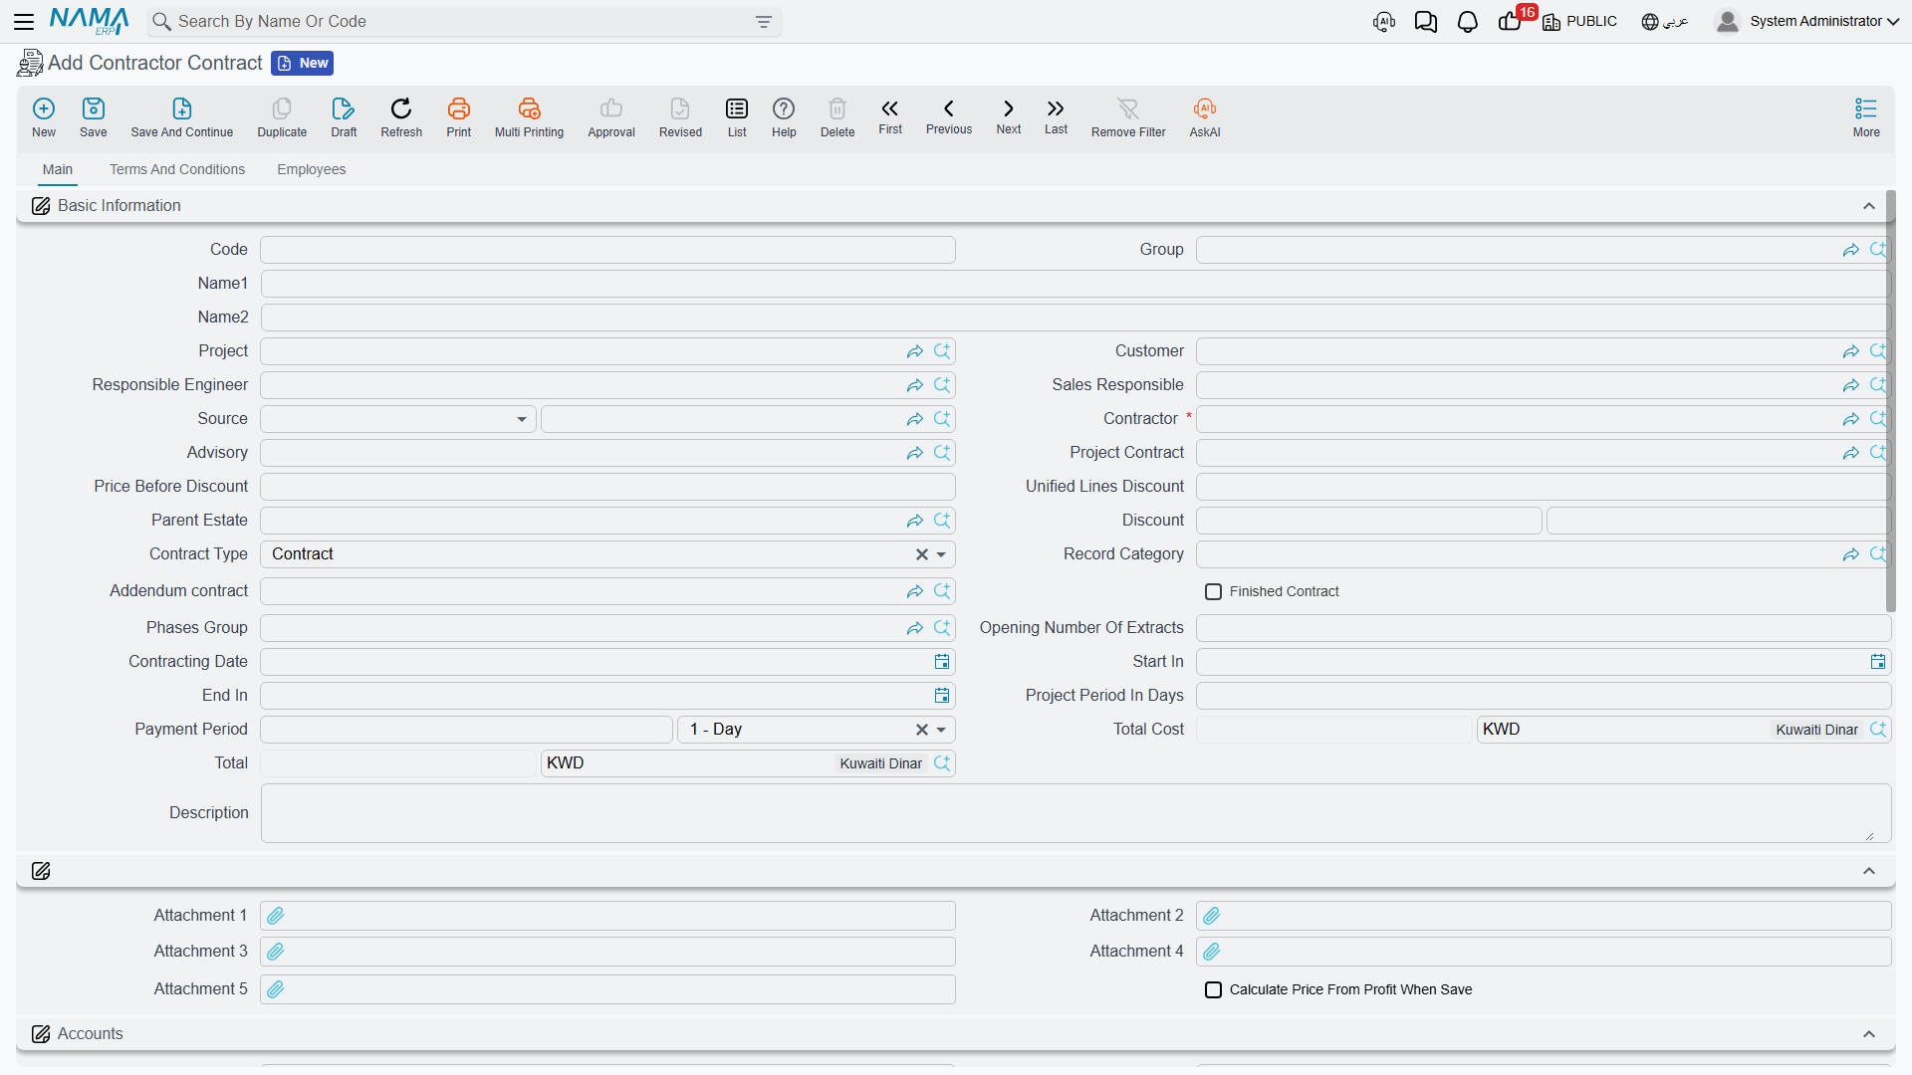Open the chat messages icon
The width and height of the screenshot is (1912, 1075).
pos(1426,22)
